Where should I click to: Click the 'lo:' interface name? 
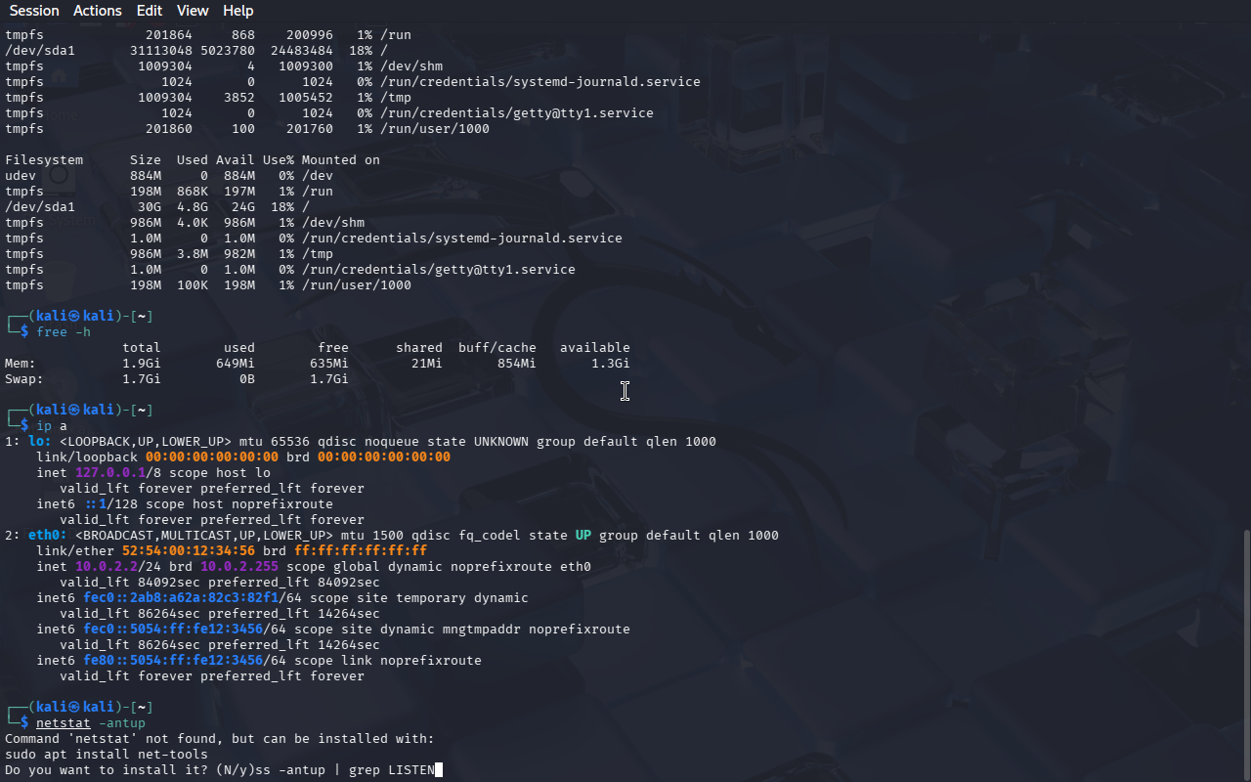[40, 442]
